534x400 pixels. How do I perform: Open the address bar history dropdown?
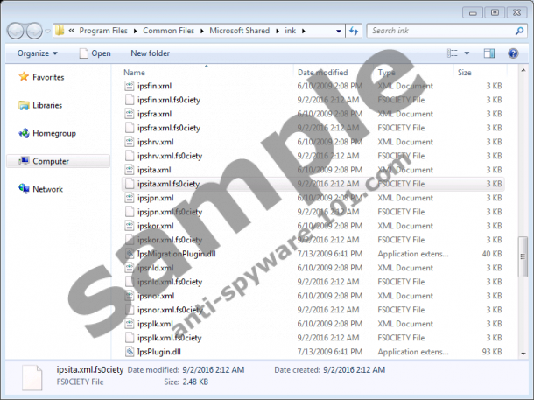click(x=337, y=31)
